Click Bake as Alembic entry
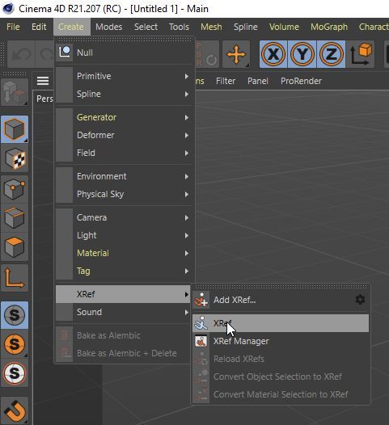 coord(124,335)
